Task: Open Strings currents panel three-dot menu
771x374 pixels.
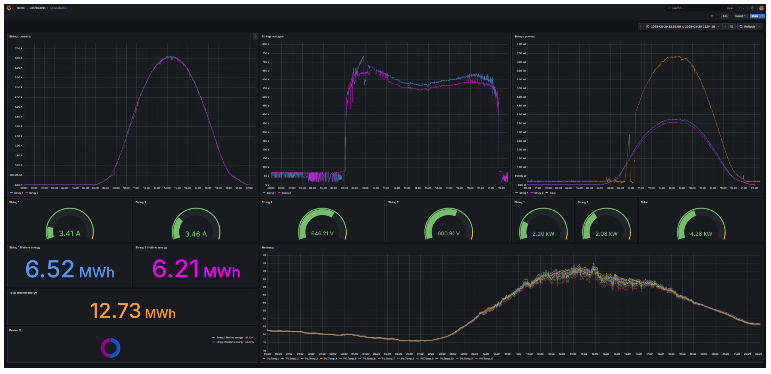Action: [x=255, y=36]
